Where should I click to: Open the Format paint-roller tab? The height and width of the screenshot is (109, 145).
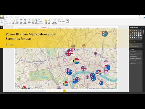[x=134, y=41]
